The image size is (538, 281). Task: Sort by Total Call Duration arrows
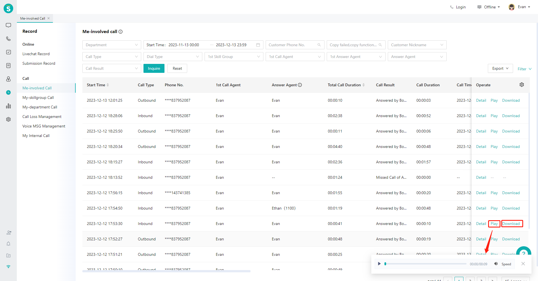(363, 85)
